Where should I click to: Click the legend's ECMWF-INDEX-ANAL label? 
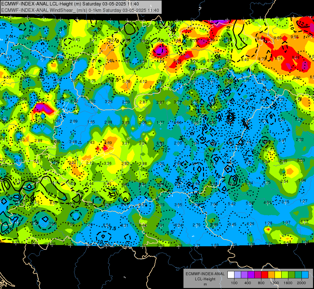(205, 274)
